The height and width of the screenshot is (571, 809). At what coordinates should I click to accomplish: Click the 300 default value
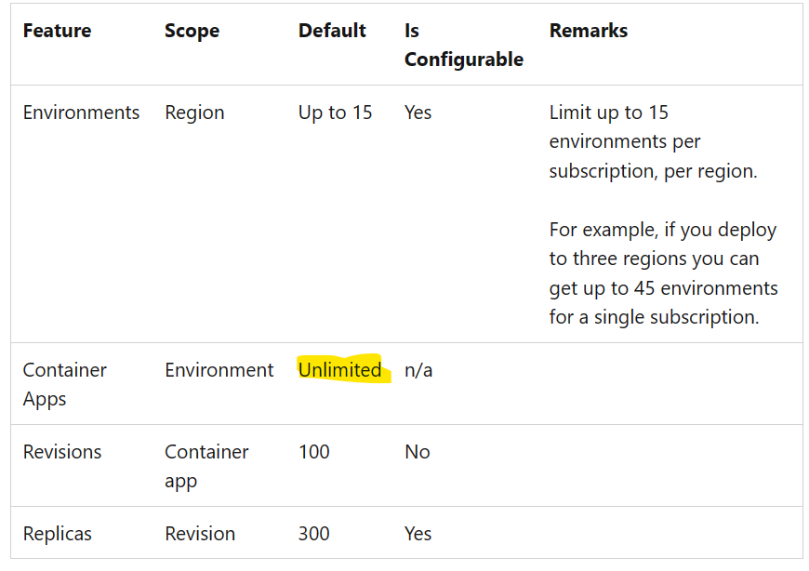[x=313, y=534]
